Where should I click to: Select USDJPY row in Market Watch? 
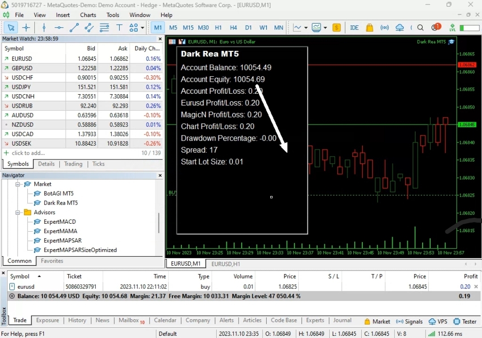[x=82, y=87]
